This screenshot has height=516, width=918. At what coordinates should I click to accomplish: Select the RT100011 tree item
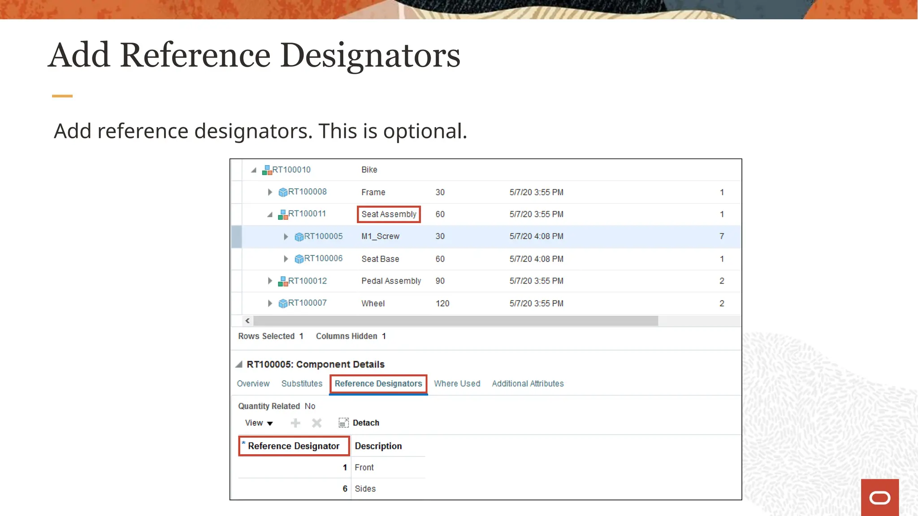[307, 214]
